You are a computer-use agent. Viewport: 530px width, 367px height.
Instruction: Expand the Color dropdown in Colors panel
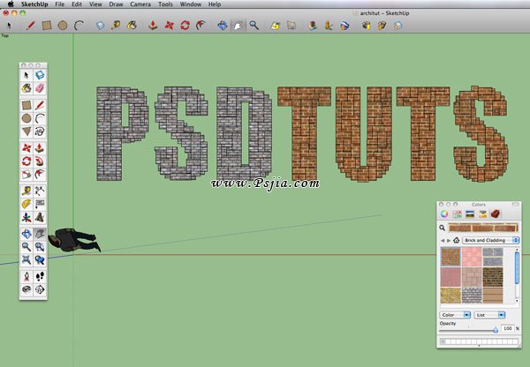(454, 314)
